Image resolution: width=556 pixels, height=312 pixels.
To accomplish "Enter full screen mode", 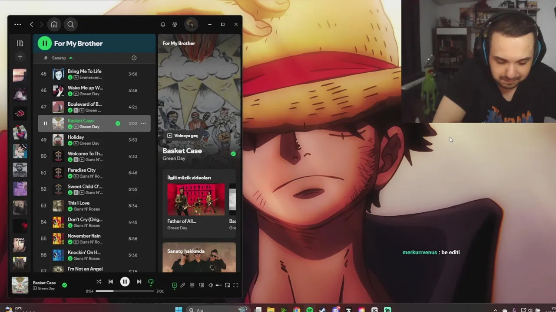I will pos(236,285).
